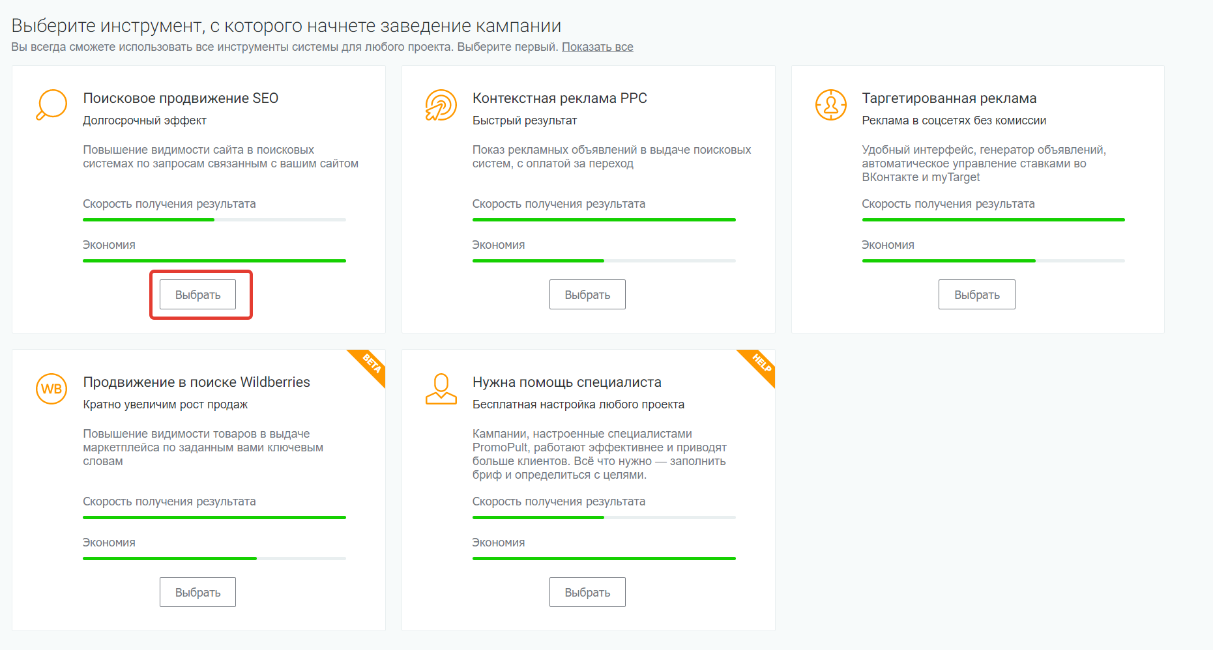Click the person target icon for targeted ads
The height and width of the screenshot is (650, 1213).
(831, 105)
